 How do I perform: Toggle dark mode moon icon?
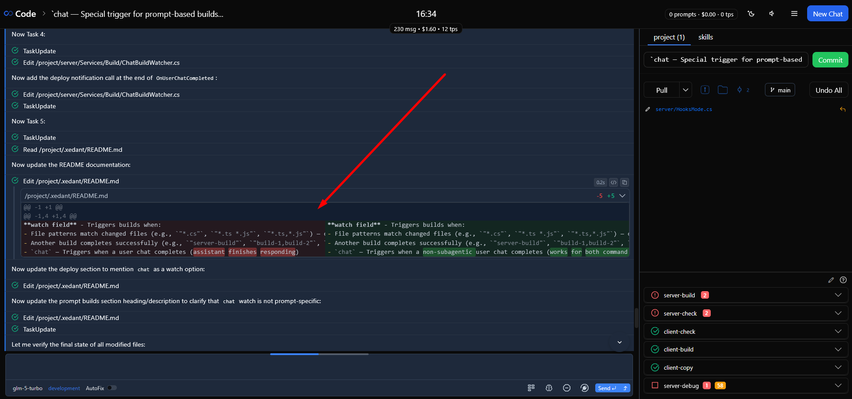(x=751, y=14)
